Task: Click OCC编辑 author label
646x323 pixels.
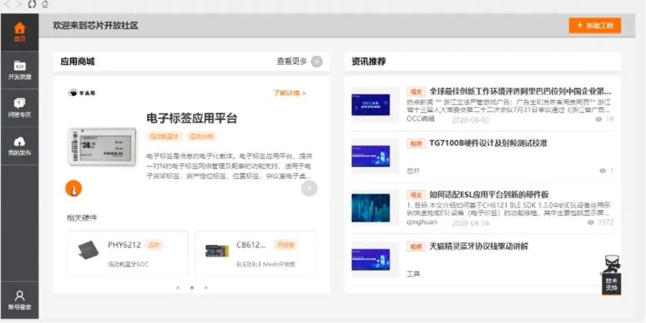Action: point(420,119)
